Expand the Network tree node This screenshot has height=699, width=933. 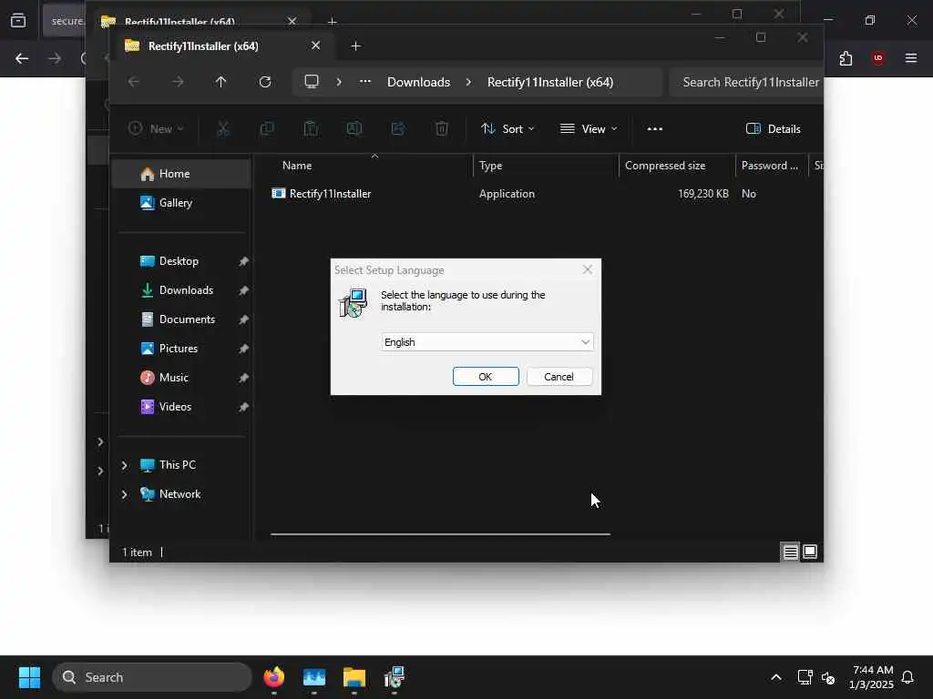(x=124, y=494)
